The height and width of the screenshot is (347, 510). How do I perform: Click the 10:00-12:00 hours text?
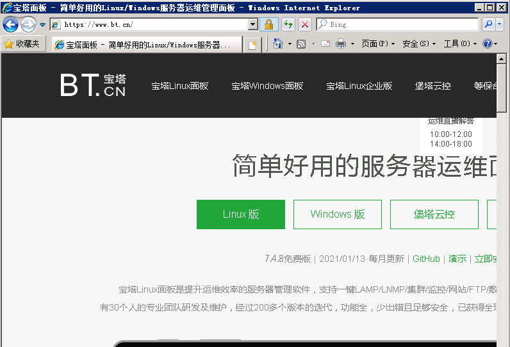coord(451,134)
